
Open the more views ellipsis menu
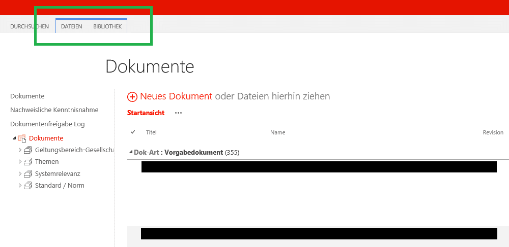178,113
